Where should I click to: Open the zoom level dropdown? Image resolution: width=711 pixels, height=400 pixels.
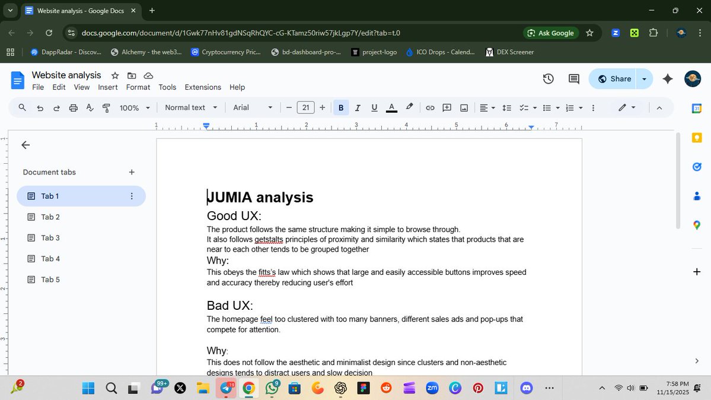click(135, 107)
